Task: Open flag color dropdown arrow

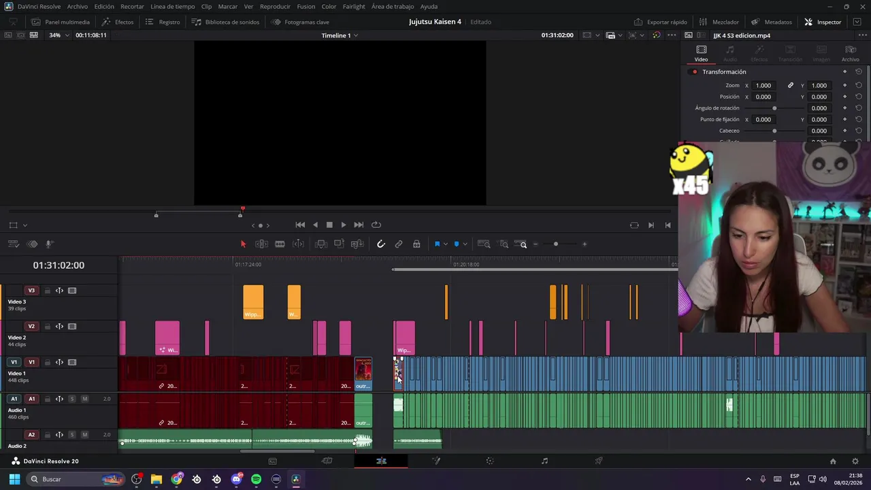Action: pyautogui.click(x=445, y=244)
